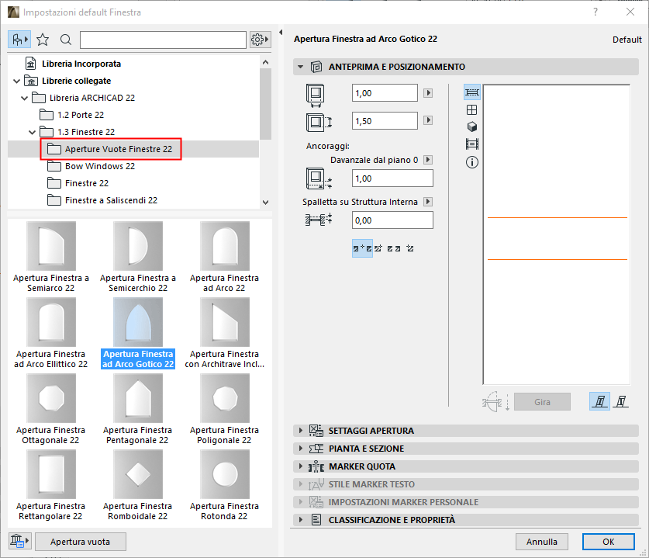Switch preview to floor plan view
The width and height of the screenshot is (649, 558).
[472, 92]
